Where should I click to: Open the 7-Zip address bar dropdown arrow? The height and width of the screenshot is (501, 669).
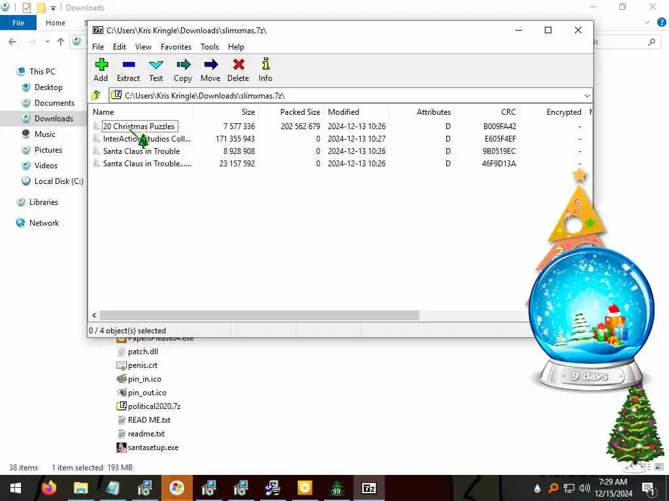(587, 96)
